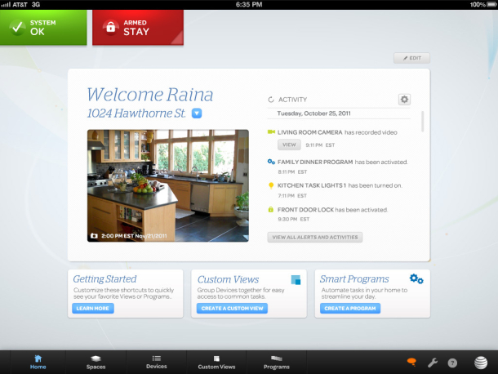This screenshot has height=374, width=498.
Task: Click the orange chat bubble icon
Action: pos(411,363)
